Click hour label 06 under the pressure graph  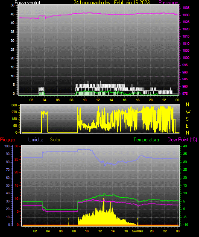click(x=58, y=100)
